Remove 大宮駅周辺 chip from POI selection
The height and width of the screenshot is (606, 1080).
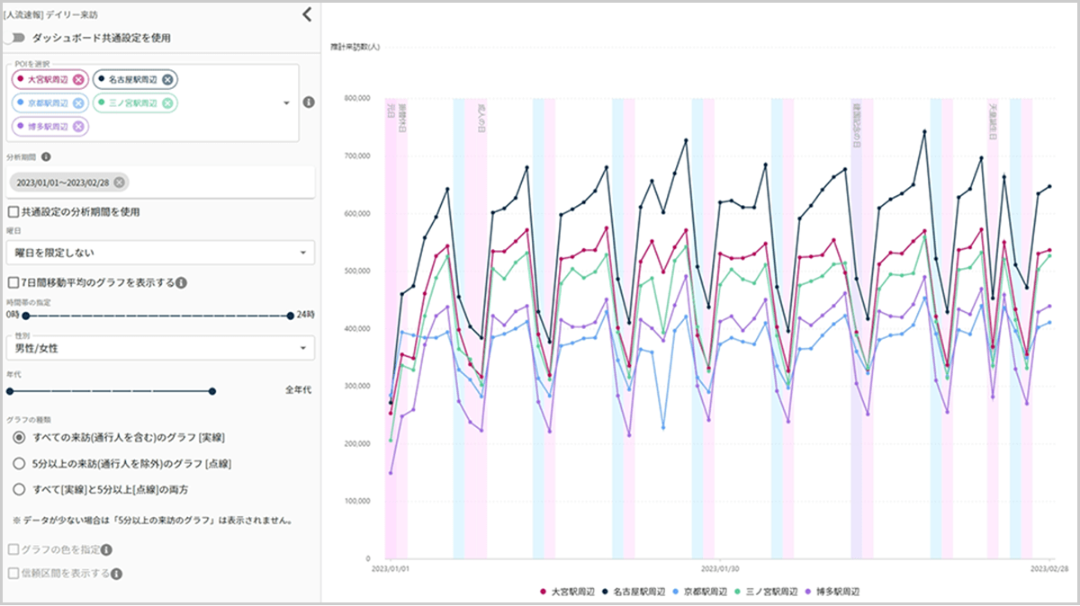click(79, 79)
